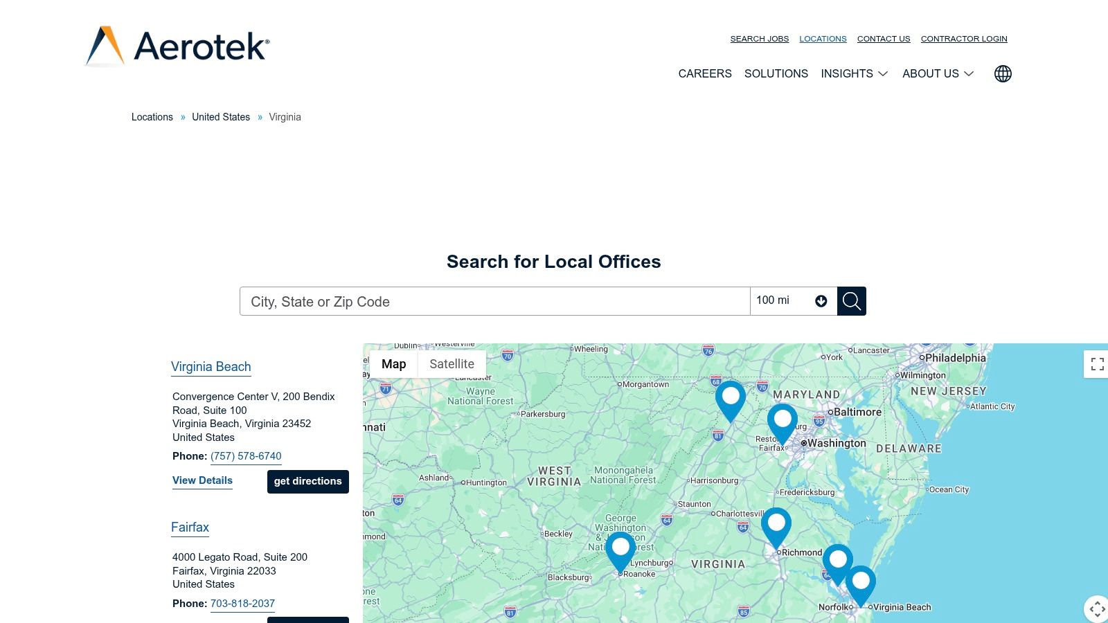Select the northernmost map pin near I-81

coord(731,401)
